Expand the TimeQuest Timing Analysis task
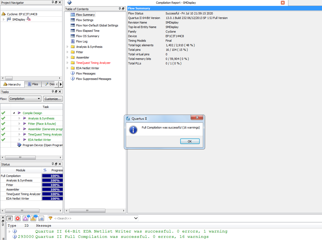322x240 pixels. click(x=19, y=134)
